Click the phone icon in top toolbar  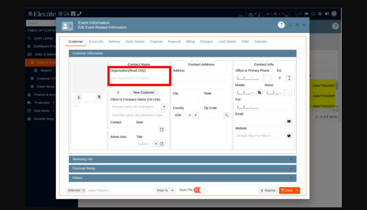coord(79,14)
